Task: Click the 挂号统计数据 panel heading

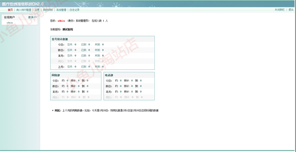Action: 60,39
